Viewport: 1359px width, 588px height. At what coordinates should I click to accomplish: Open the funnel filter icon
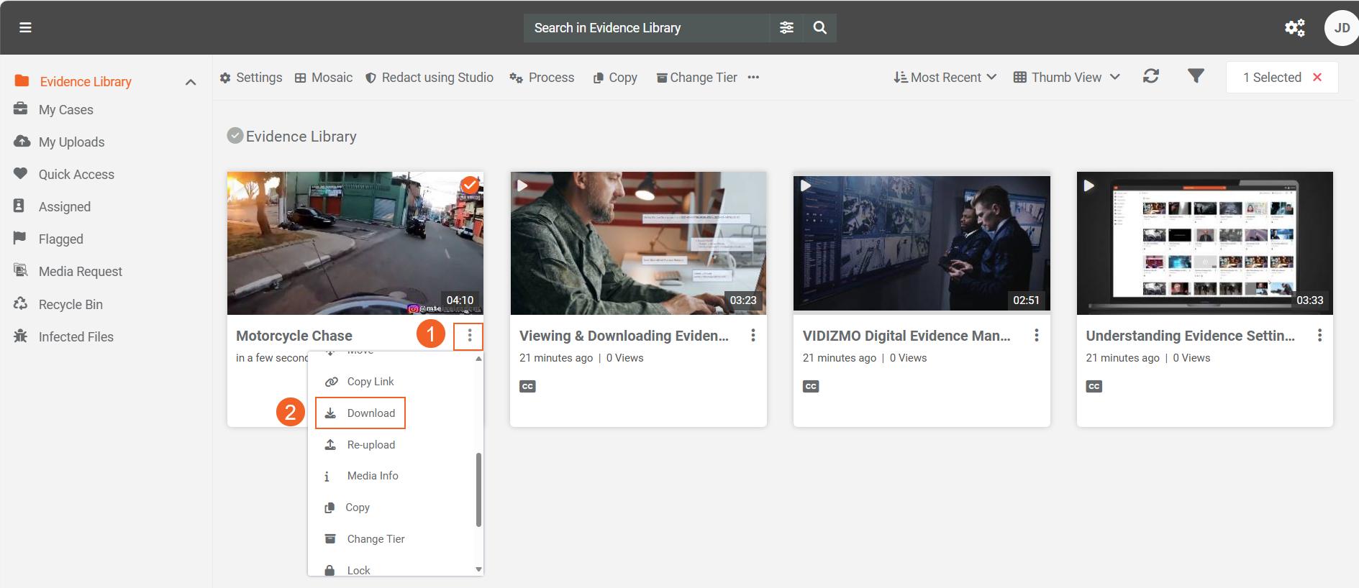[1195, 76]
